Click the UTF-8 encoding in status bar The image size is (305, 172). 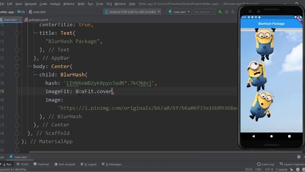(269, 170)
